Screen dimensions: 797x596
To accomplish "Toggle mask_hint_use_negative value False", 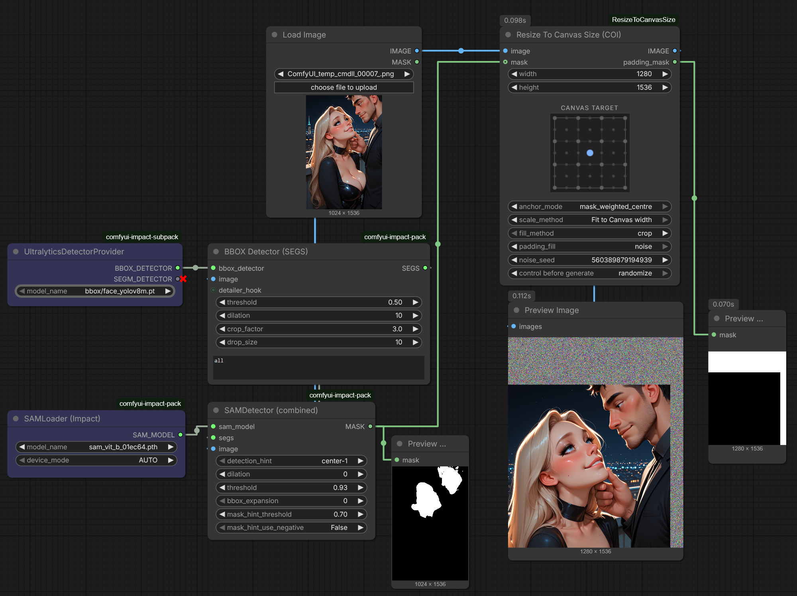I will pos(291,527).
